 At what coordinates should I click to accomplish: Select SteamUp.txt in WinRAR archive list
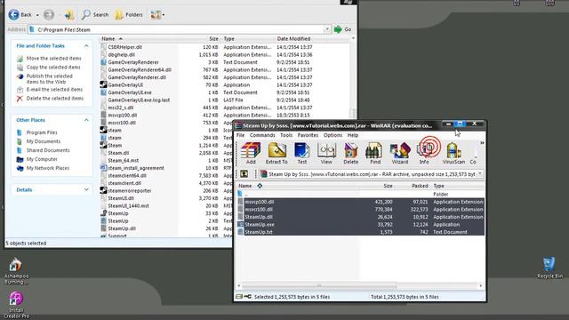pos(361,232)
